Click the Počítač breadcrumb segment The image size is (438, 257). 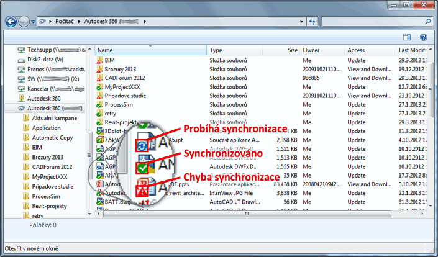click(x=64, y=22)
